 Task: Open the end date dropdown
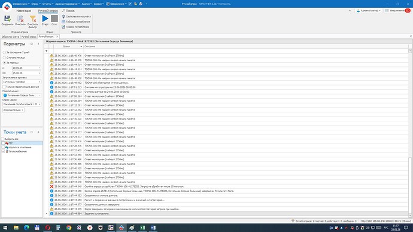click(x=40, y=73)
